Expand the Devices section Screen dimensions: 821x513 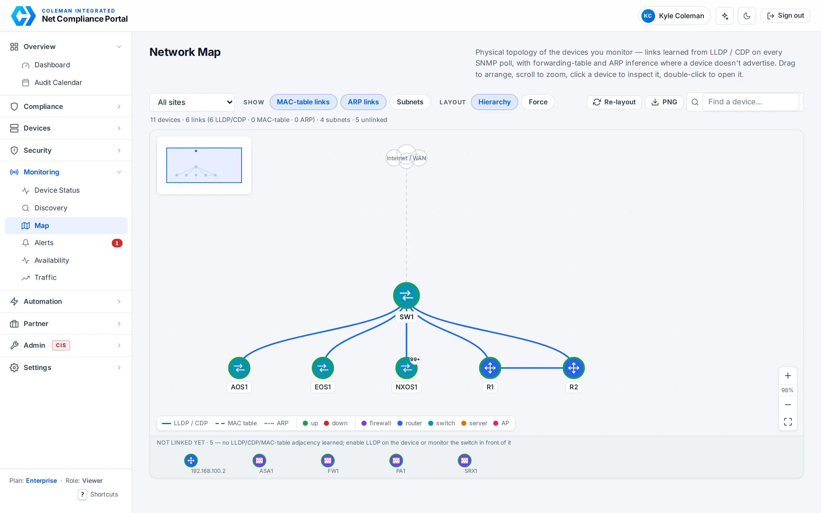pos(66,128)
